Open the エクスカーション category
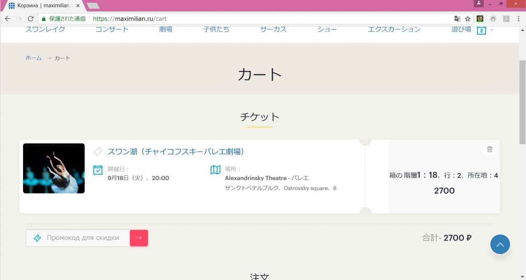 pyautogui.click(x=394, y=30)
